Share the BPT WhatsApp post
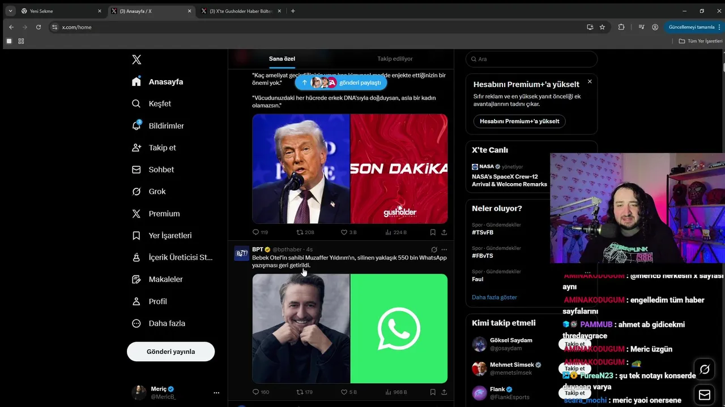The image size is (725, 407). 444,392
